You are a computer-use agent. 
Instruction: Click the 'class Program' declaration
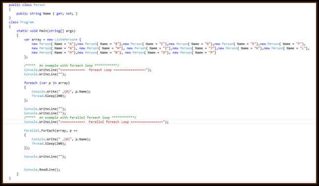pyautogui.click(x=21, y=23)
